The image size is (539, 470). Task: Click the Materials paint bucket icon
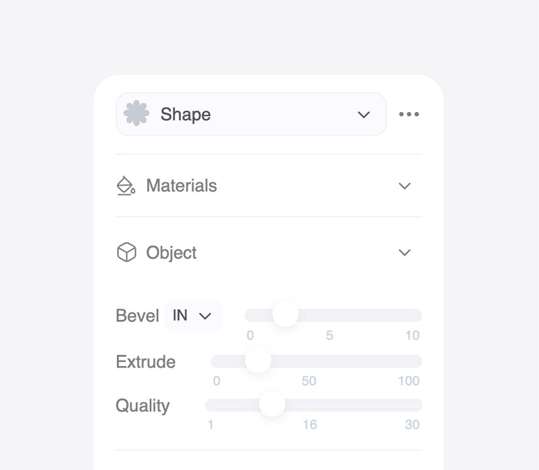point(126,186)
